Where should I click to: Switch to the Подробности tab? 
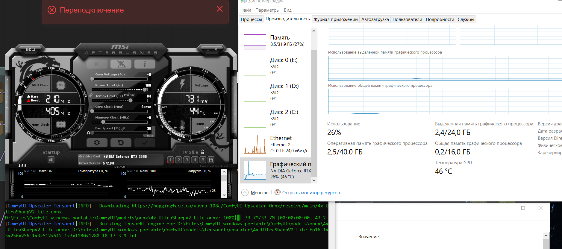pyautogui.click(x=440, y=19)
